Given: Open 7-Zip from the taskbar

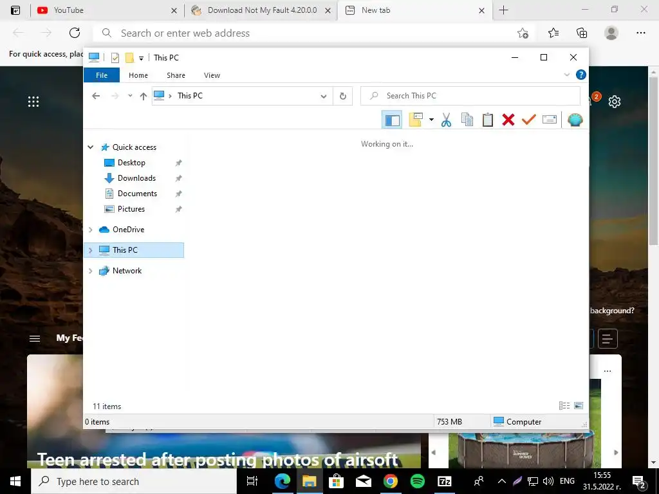Looking at the screenshot, I should click(x=444, y=481).
